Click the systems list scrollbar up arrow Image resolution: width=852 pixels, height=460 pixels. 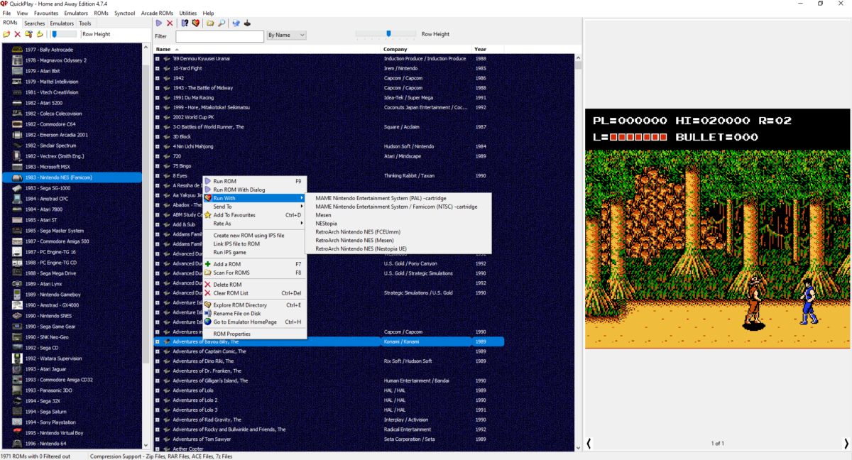click(147, 48)
